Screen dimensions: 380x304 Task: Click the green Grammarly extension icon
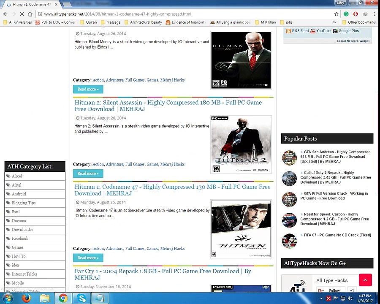[346, 14]
